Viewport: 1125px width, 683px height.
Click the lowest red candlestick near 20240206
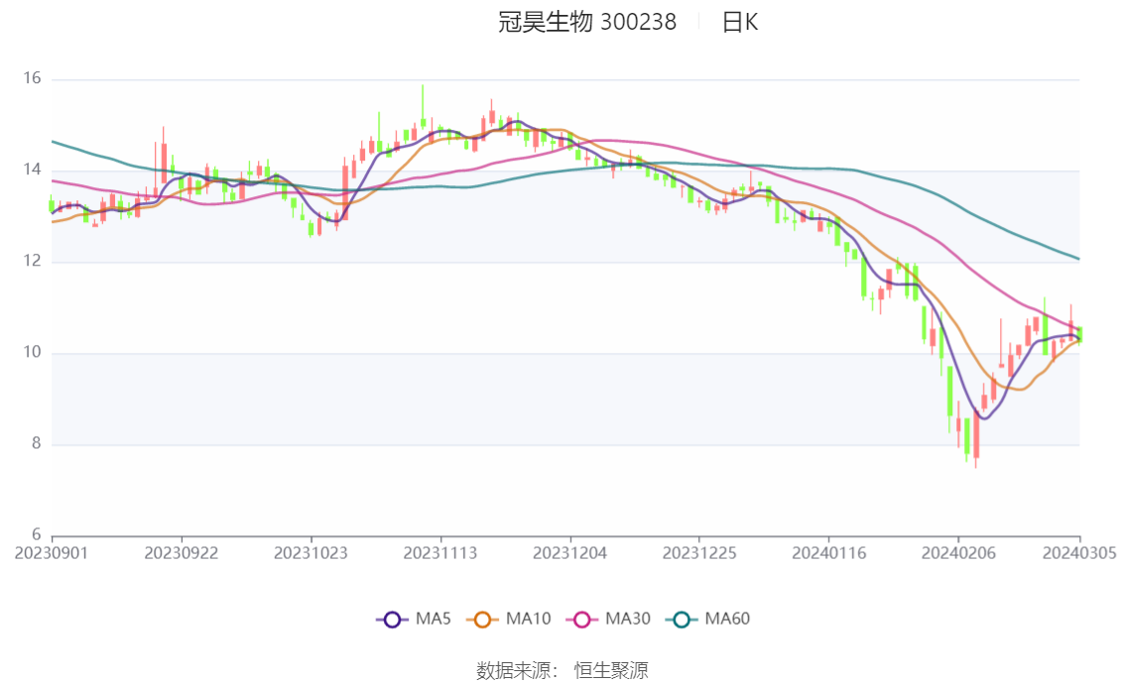click(976, 436)
